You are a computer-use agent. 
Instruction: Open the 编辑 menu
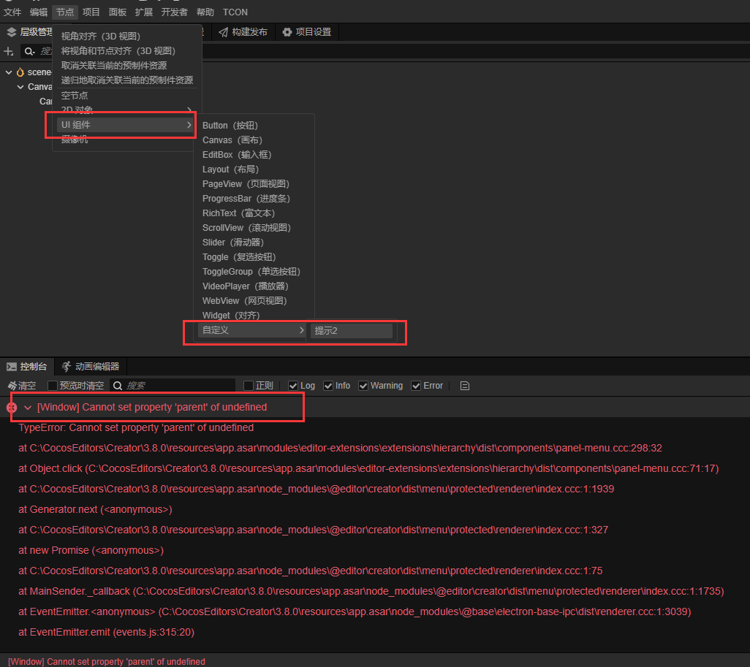click(39, 12)
